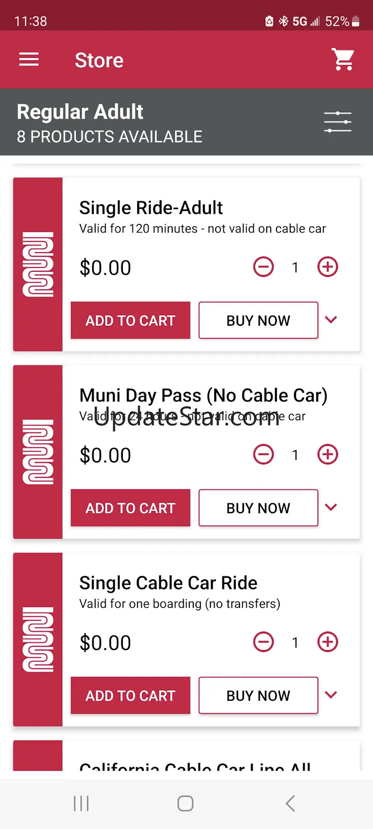Increase Single Cable Car Ride quantity

(x=328, y=642)
